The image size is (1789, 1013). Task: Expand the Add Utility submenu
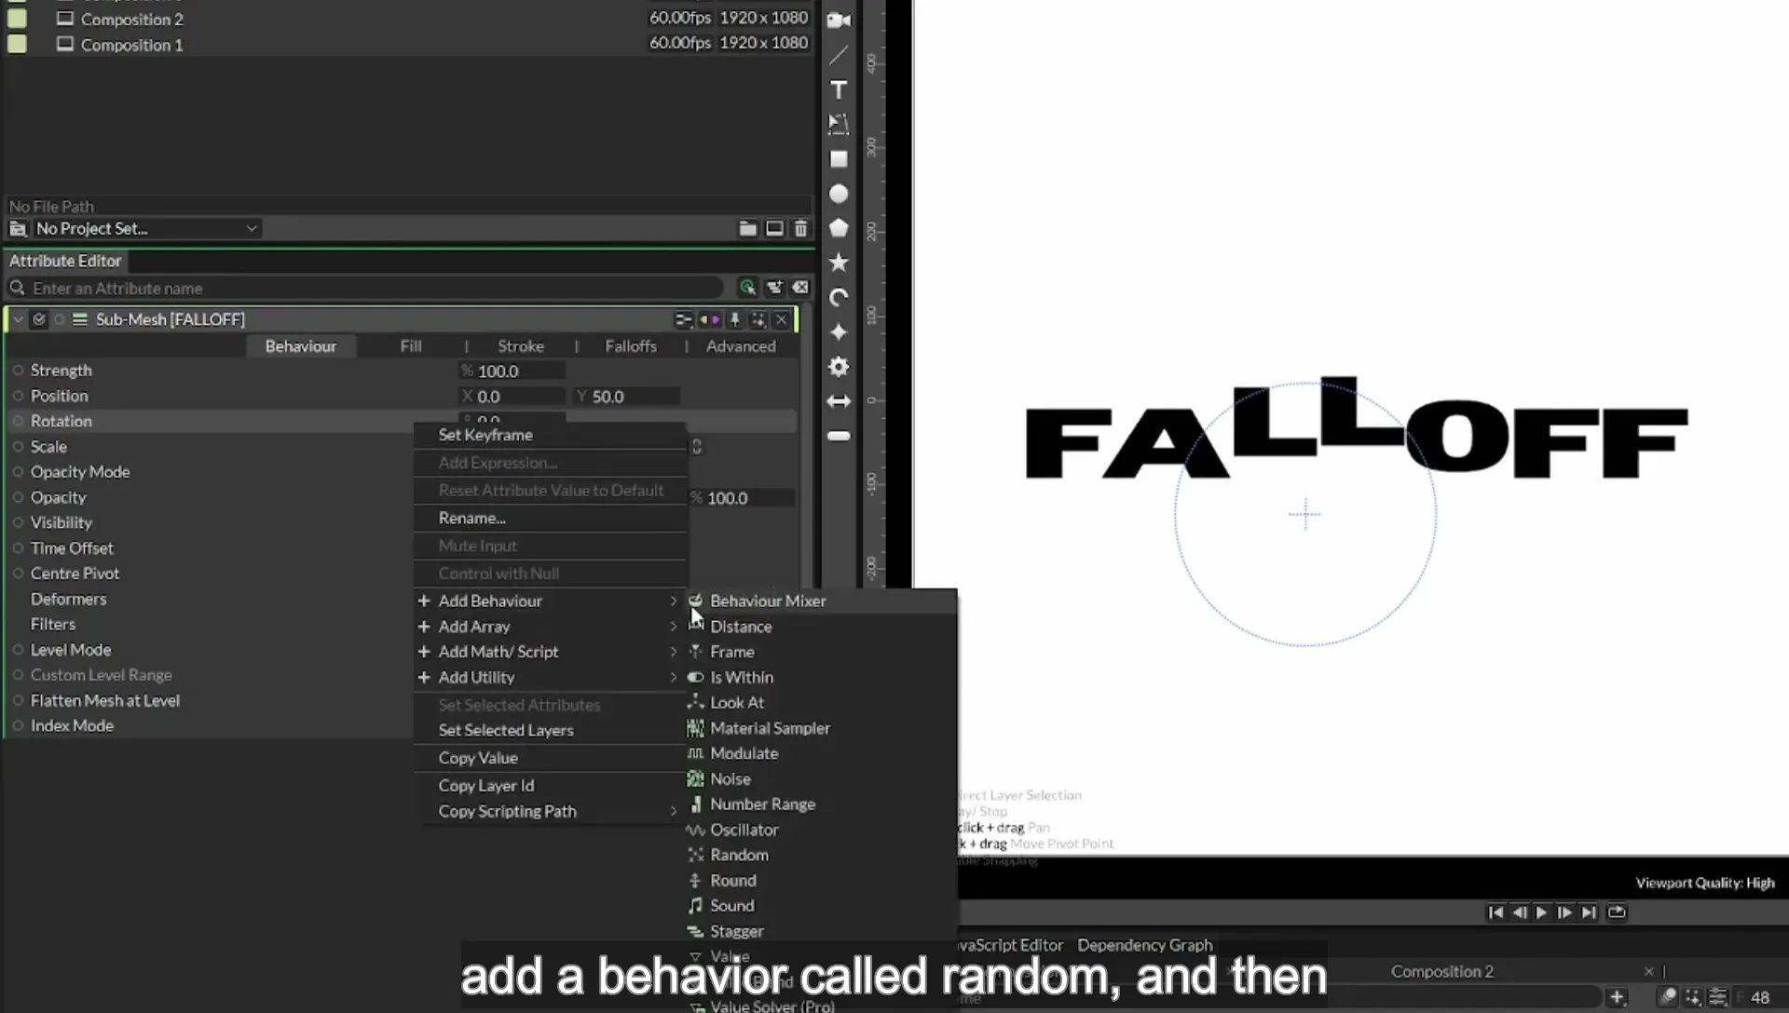(x=550, y=677)
